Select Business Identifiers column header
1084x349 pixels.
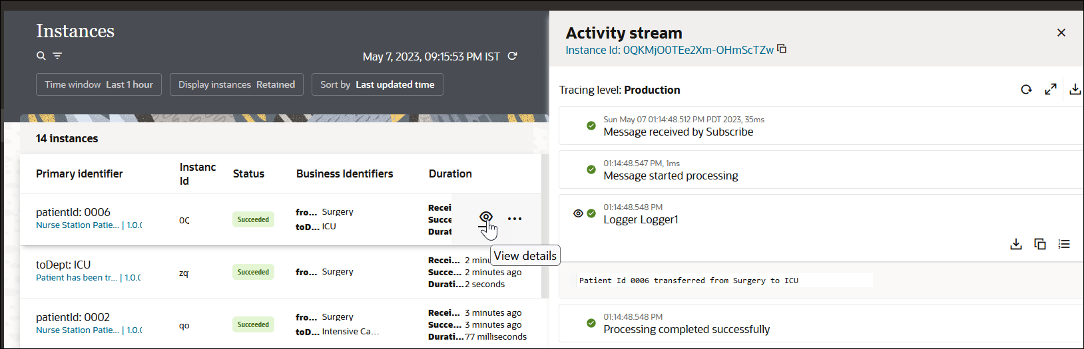point(344,174)
